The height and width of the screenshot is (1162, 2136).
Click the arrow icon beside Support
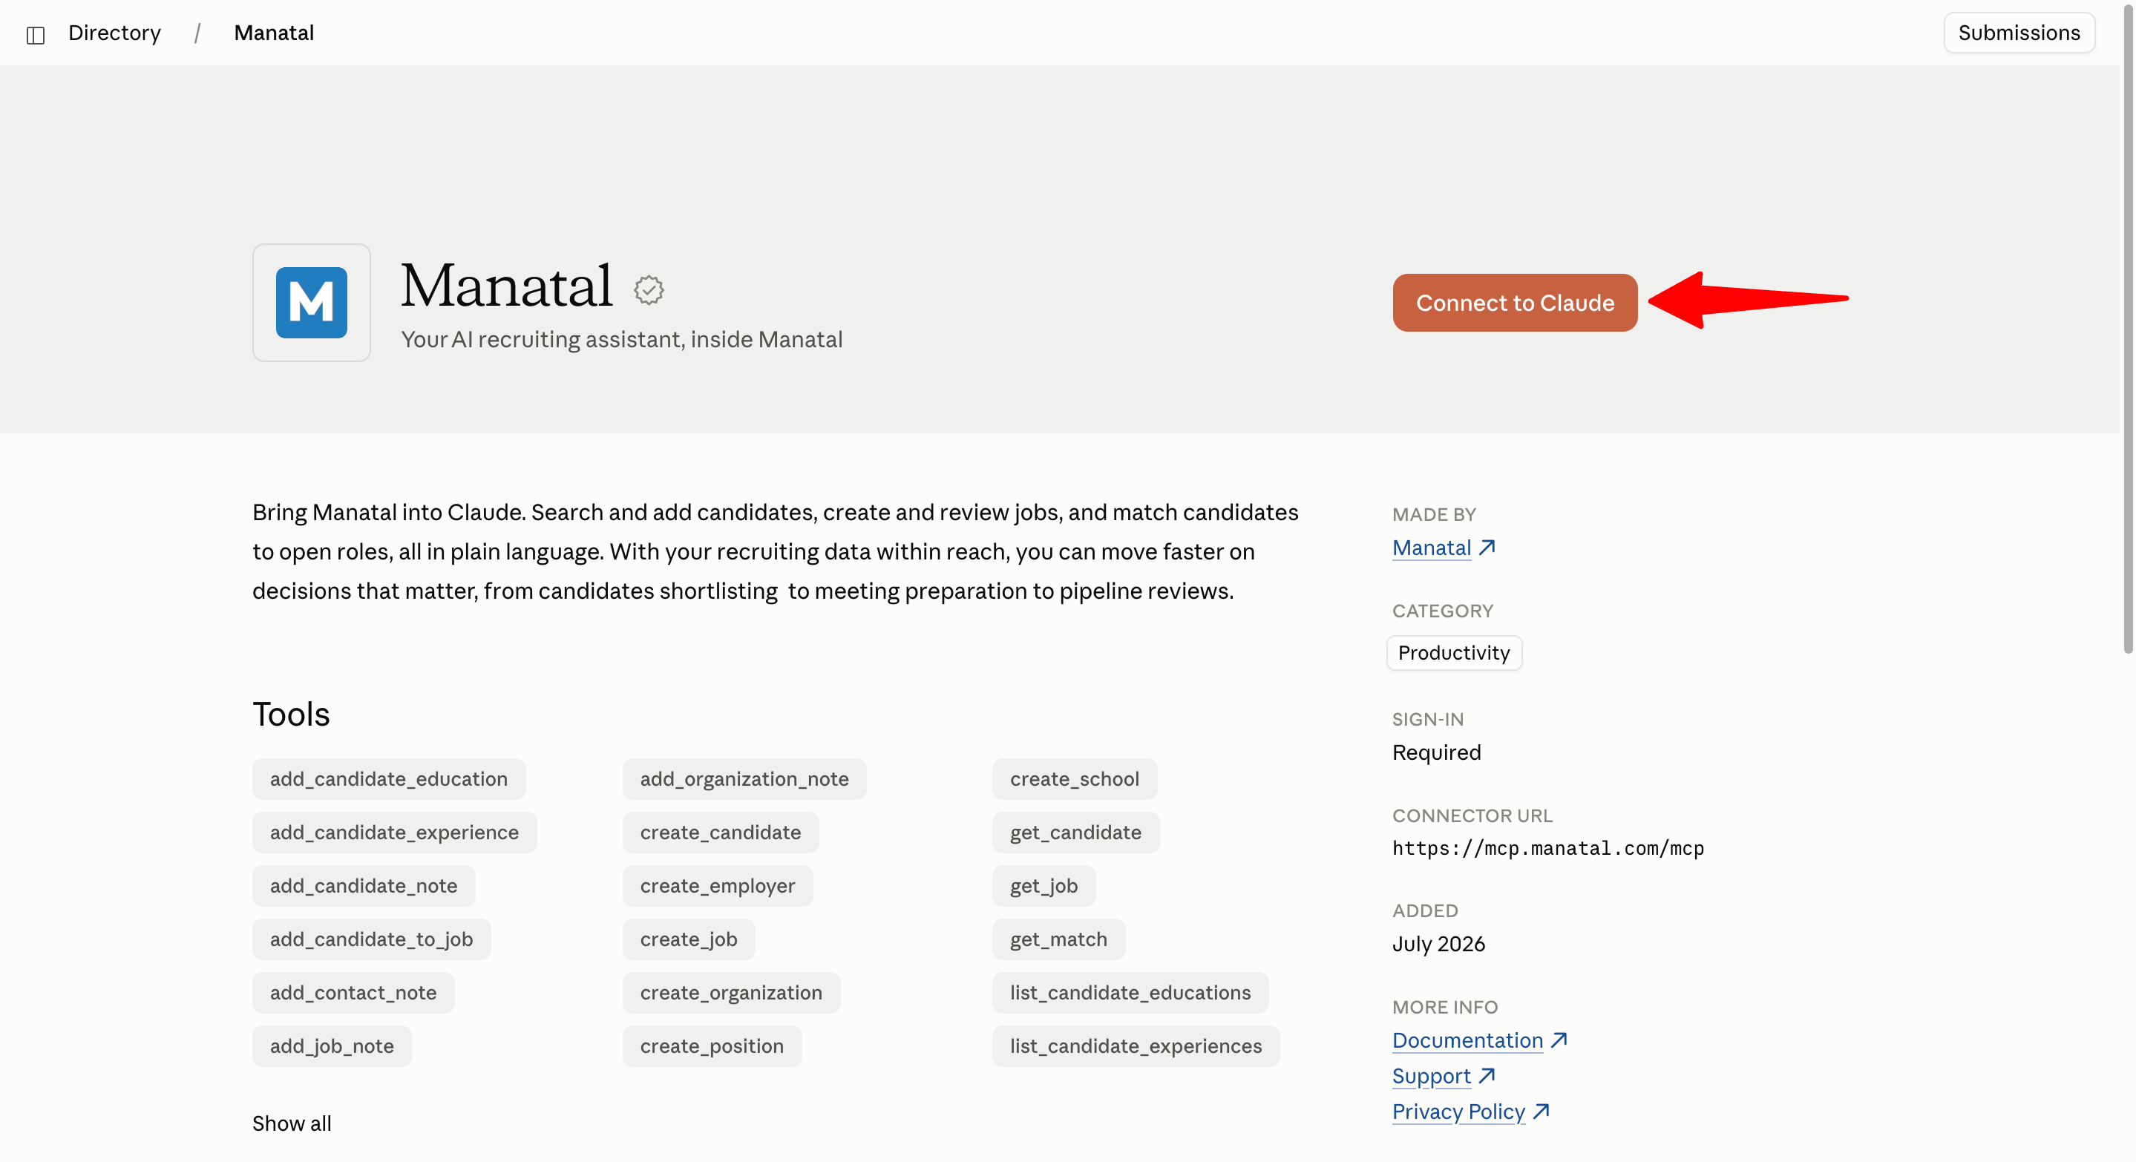[x=1487, y=1076]
